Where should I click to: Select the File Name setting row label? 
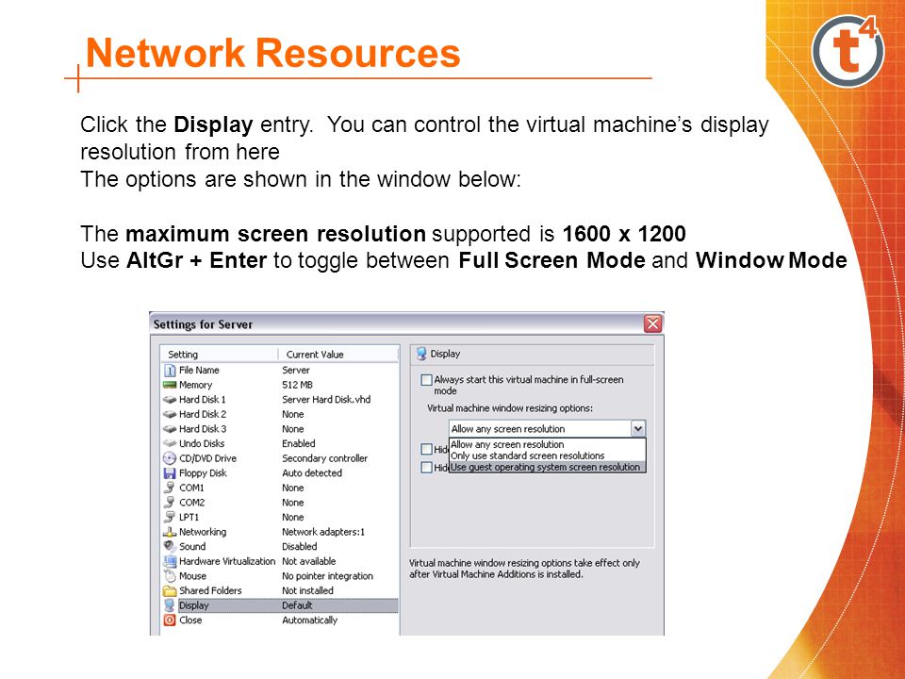(199, 370)
